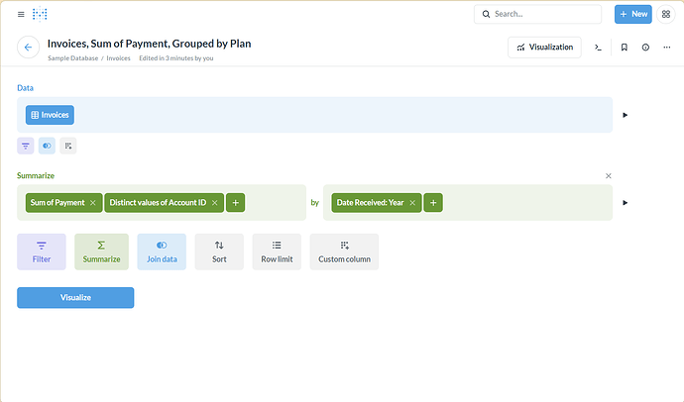Screen dimensions: 684x402
Task: Add another metric with plus button
Action: [x=236, y=203]
